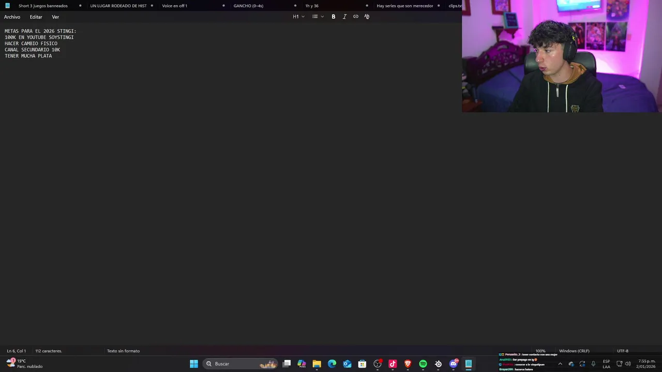Viewport: 662px width, 372px height.
Task: Open the Ver menu
Action: click(x=55, y=17)
